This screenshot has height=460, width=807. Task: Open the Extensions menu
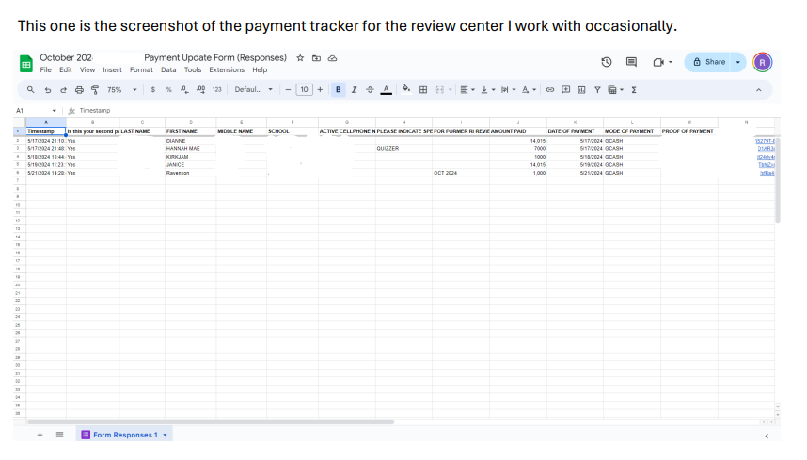[227, 69]
